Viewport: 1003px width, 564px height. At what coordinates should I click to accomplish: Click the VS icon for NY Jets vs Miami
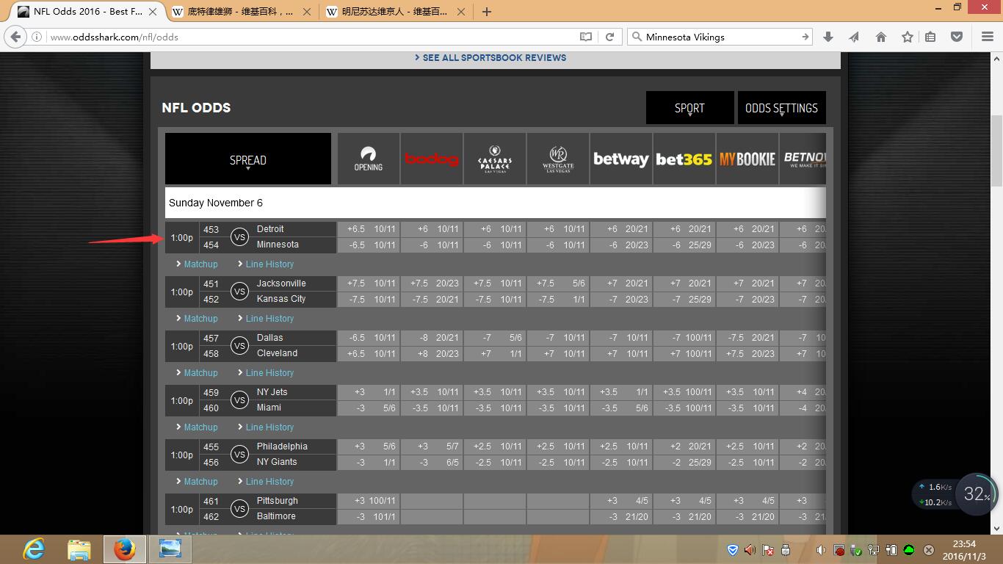coord(239,400)
